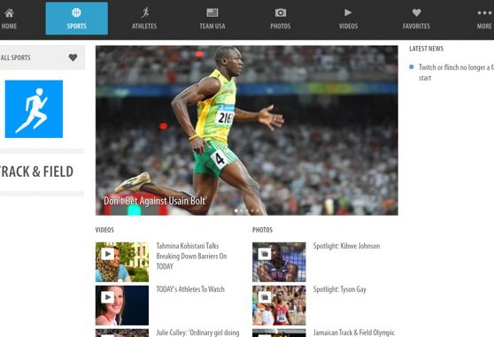This screenshot has width=494, height=337.
Task: Select the first carousel dot indicator
Action: (x=236, y=211)
